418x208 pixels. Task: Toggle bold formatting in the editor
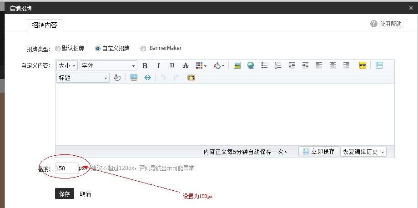click(x=145, y=65)
